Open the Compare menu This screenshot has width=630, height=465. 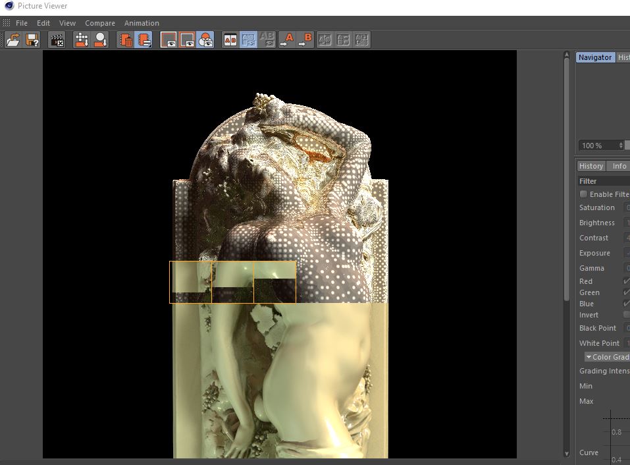coord(100,23)
